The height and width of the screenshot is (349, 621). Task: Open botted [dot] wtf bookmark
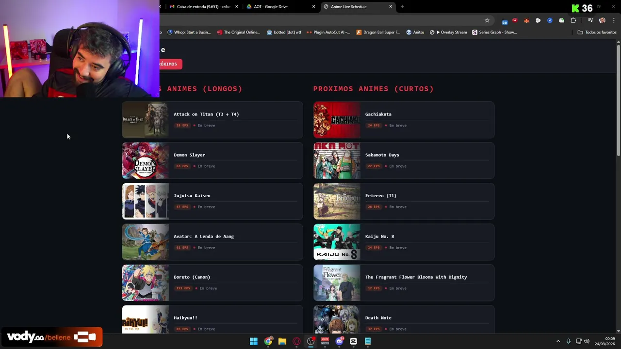click(x=284, y=32)
